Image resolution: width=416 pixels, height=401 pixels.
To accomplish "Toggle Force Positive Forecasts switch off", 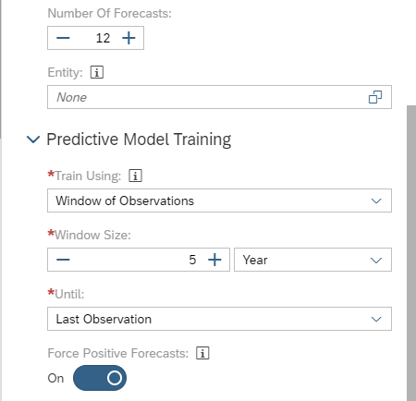I will tap(100, 378).
